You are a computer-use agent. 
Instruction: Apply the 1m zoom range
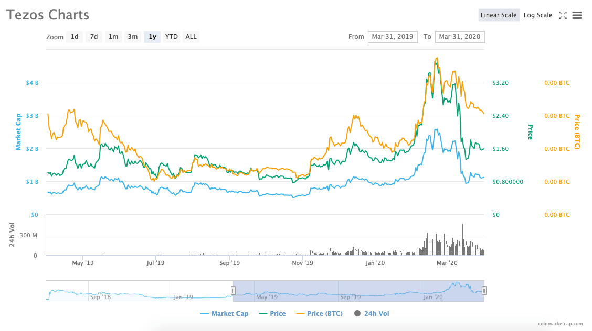coord(113,37)
